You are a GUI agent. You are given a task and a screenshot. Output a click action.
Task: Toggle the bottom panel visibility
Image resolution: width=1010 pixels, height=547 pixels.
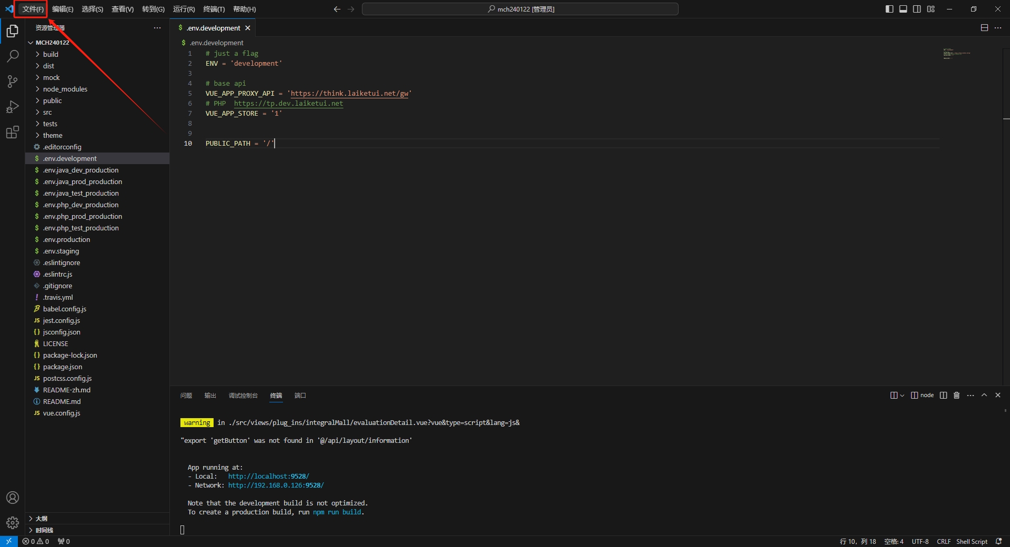pyautogui.click(x=903, y=9)
